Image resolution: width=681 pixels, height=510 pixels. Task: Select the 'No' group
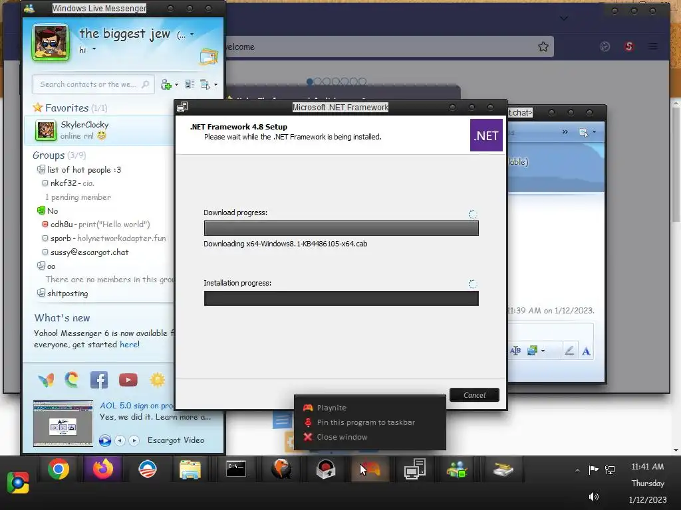coord(53,211)
